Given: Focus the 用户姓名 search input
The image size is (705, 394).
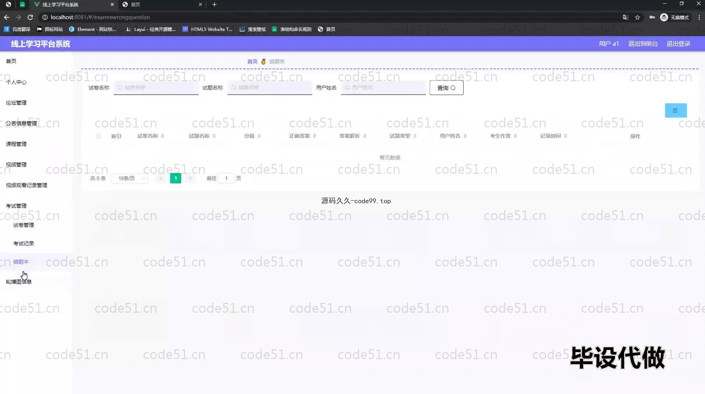Looking at the screenshot, I should click(x=383, y=87).
